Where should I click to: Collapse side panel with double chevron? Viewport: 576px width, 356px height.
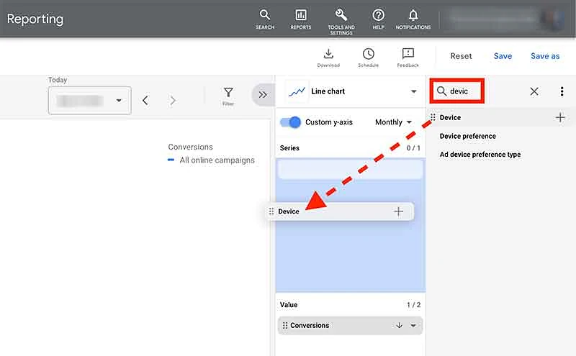pos(263,95)
